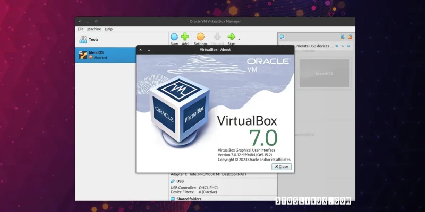
Task: Close the About dialog with Close button
Action: pos(282,166)
